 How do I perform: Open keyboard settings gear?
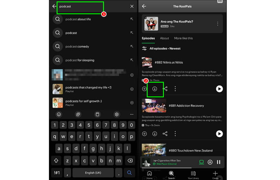pyautogui.click(x=117, y=114)
